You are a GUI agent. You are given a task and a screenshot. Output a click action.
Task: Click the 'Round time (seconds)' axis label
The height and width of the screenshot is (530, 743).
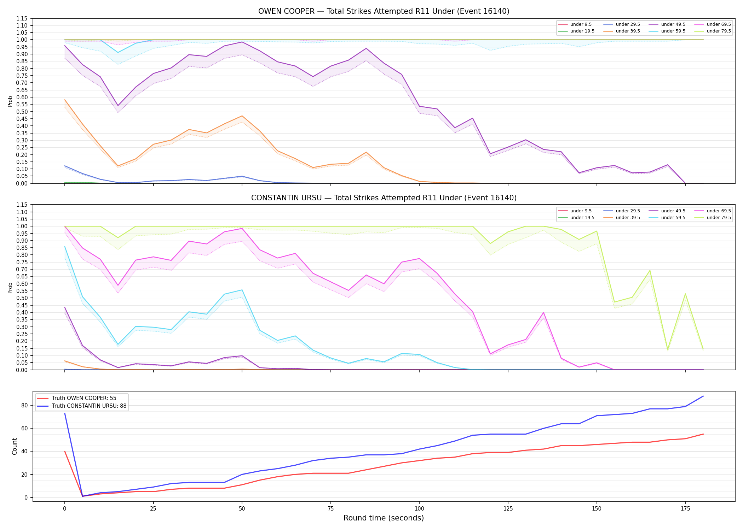click(x=384, y=518)
